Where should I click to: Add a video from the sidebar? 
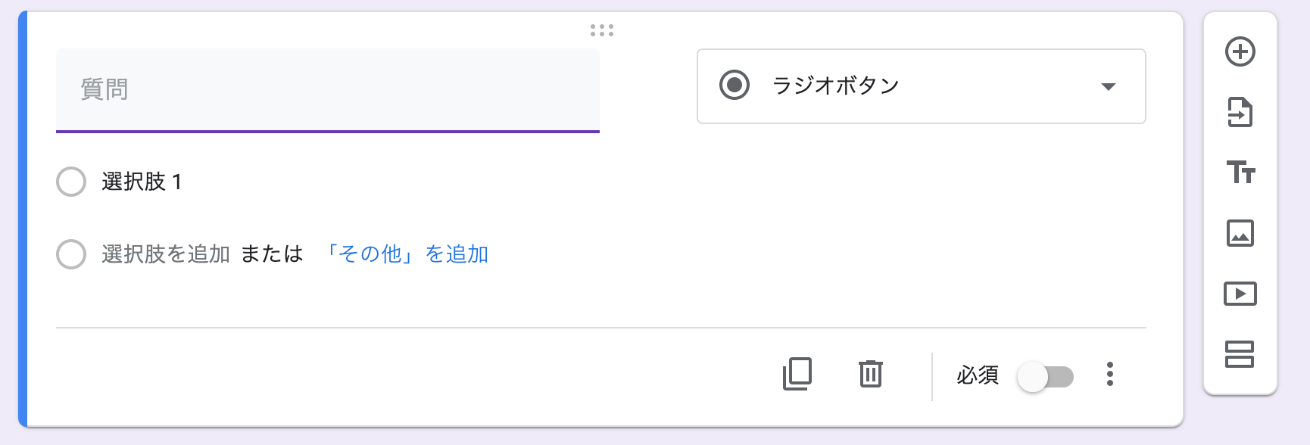click(1240, 294)
